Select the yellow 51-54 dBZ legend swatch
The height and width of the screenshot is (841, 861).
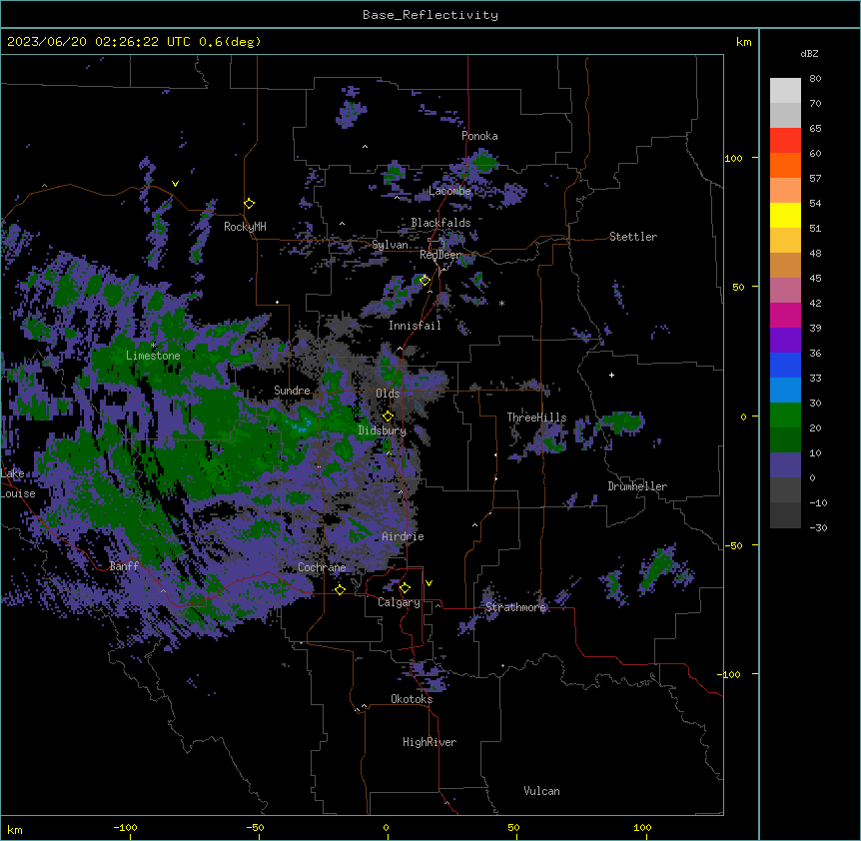click(785, 216)
